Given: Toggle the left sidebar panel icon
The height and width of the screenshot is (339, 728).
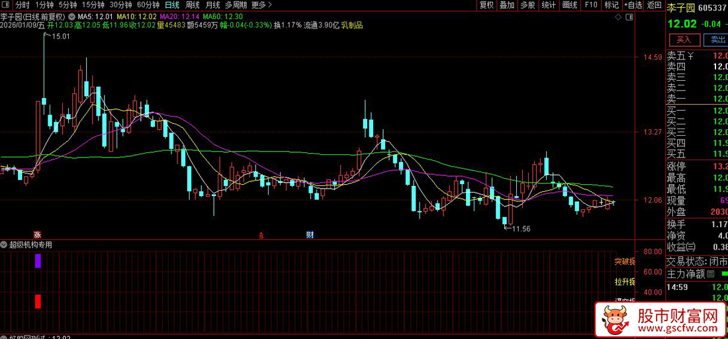Looking at the screenshot, I should pos(7,5).
